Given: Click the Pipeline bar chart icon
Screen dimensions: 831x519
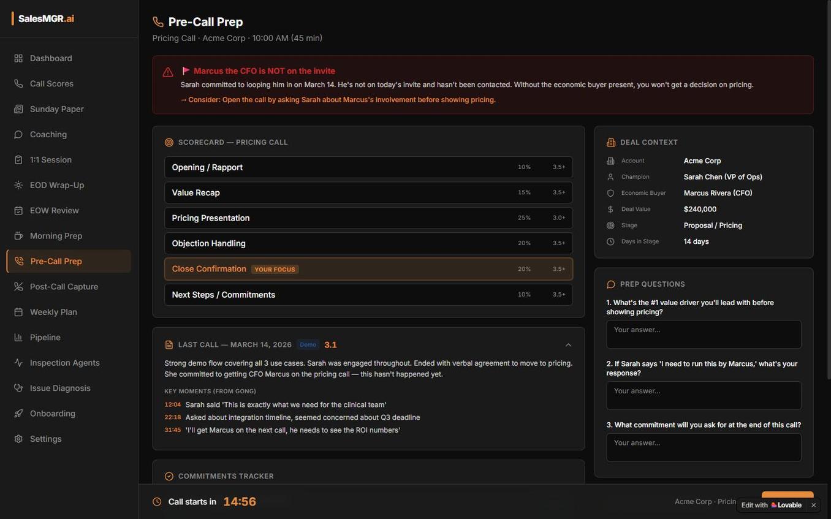Looking at the screenshot, I should [18, 338].
